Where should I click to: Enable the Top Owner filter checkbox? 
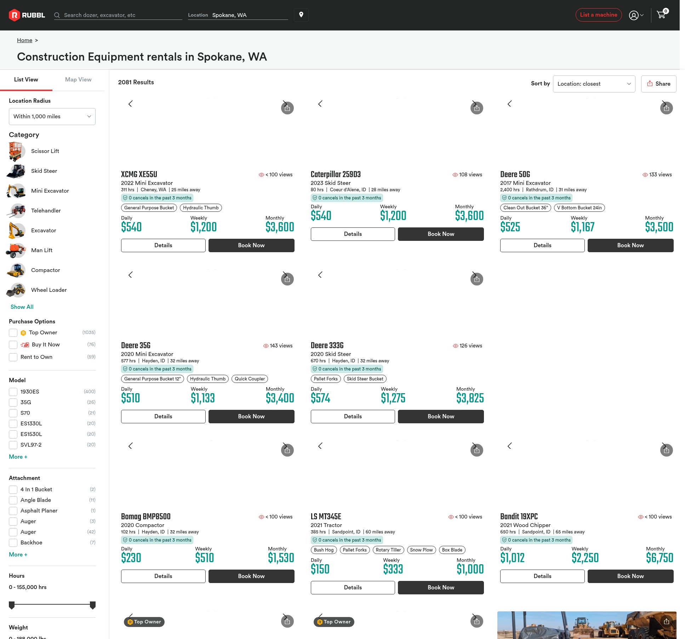click(x=13, y=333)
